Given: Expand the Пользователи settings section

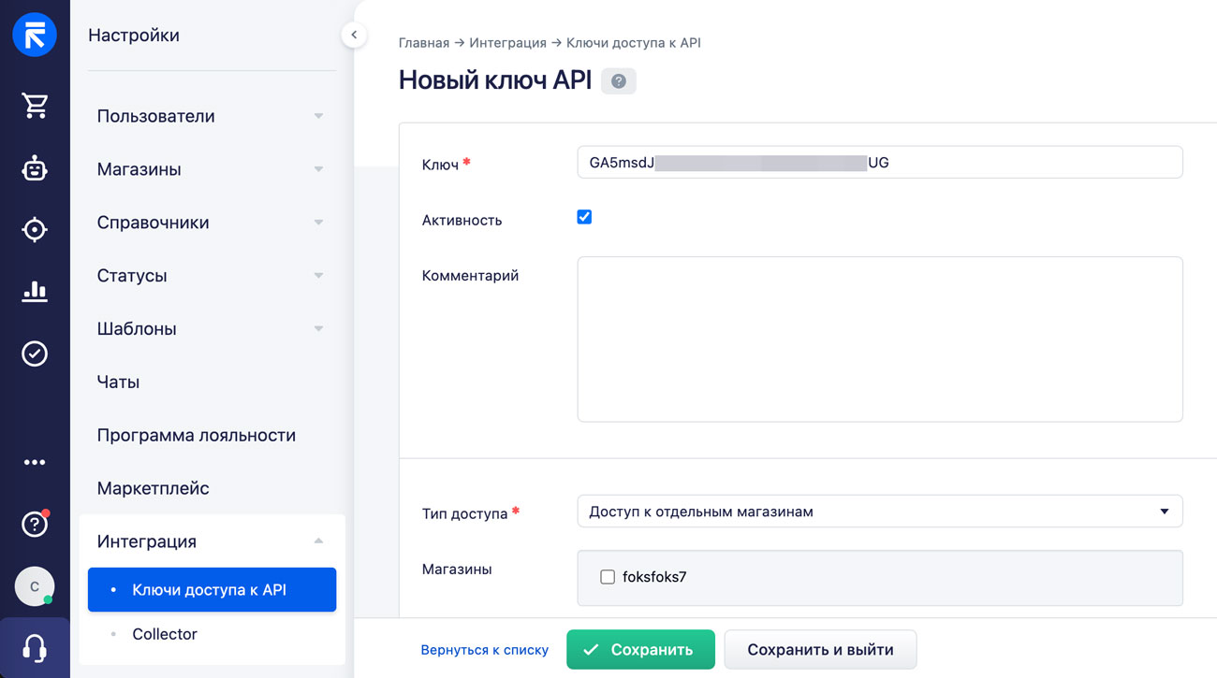Looking at the screenshot, I should pos(211,116).
